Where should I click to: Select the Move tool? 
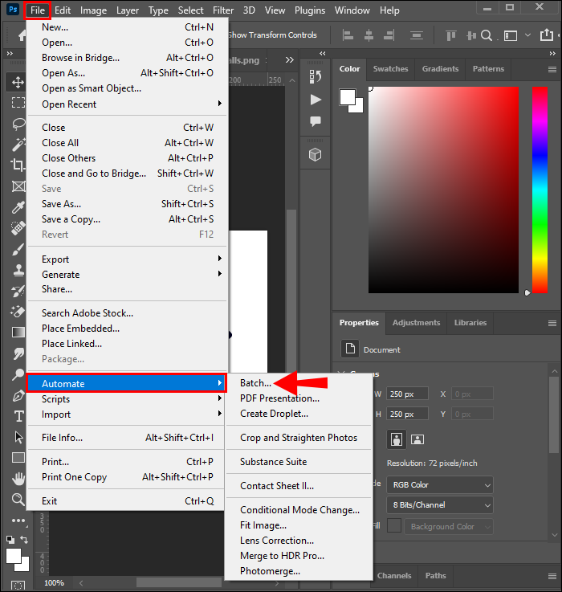pos(18,82)
